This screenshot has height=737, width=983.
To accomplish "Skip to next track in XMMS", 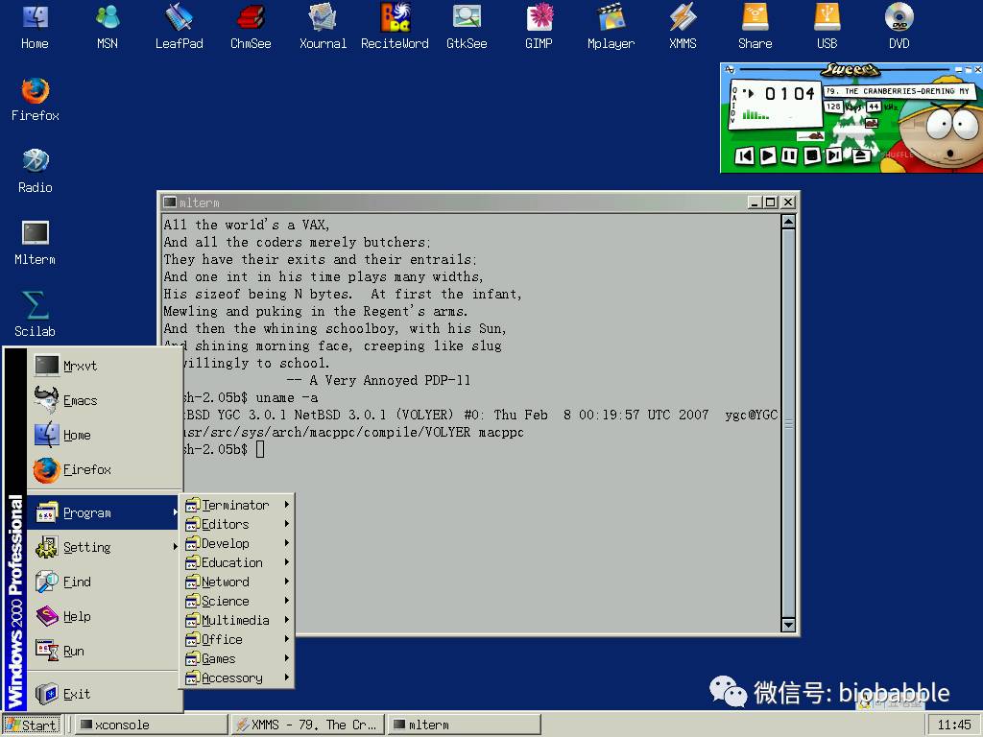I will [833, 155].
